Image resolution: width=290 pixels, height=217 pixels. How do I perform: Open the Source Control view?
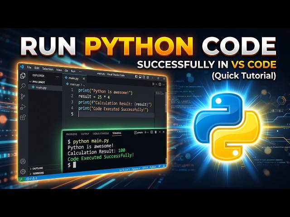[23, 96]
